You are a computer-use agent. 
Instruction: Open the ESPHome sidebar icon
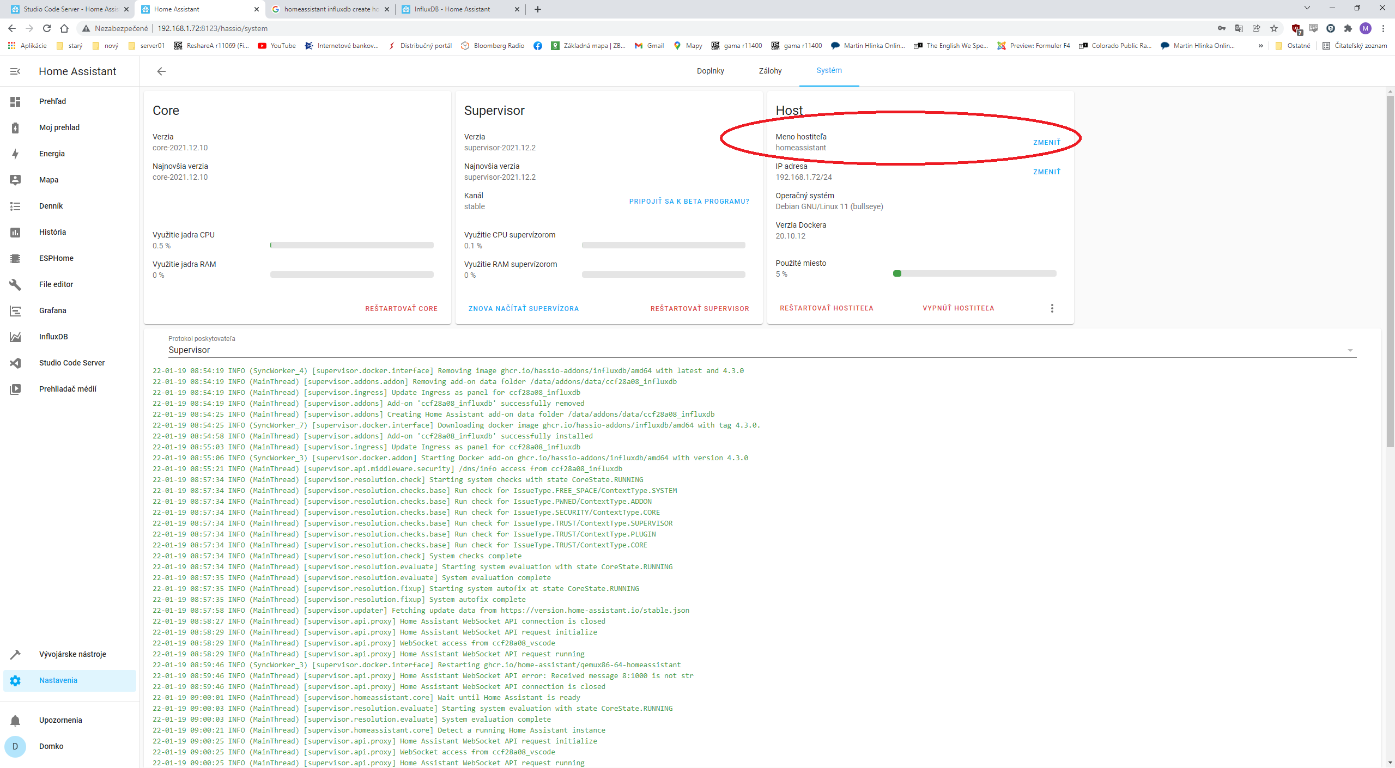pyautogui.click(x=15, y=257)
